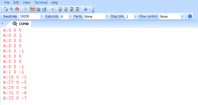This screenshot has width=198, height=105.
Task: Open the Help menu
Action: 54,3
